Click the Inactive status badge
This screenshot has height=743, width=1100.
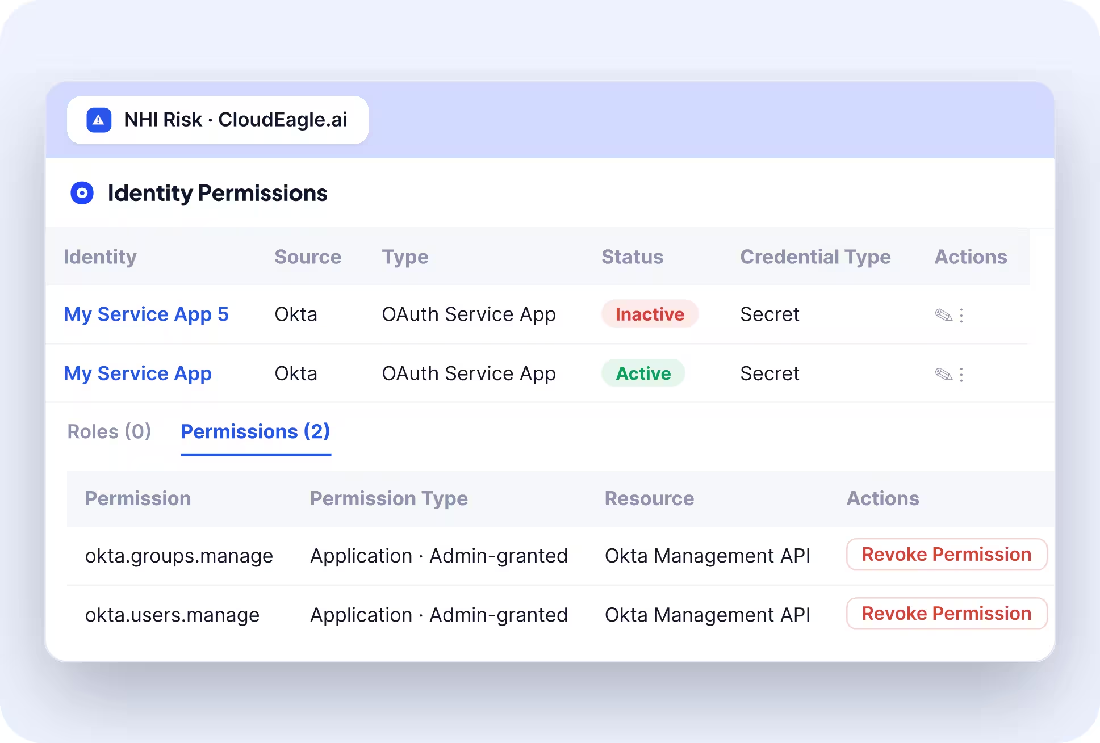tap(650, 314)
